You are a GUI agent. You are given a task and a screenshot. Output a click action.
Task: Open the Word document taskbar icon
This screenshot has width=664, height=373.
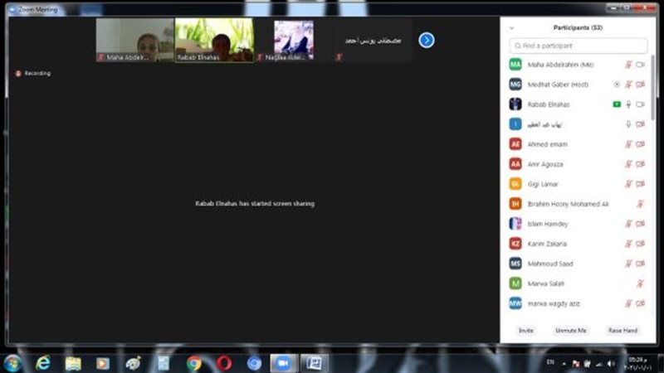pos(314,363)
